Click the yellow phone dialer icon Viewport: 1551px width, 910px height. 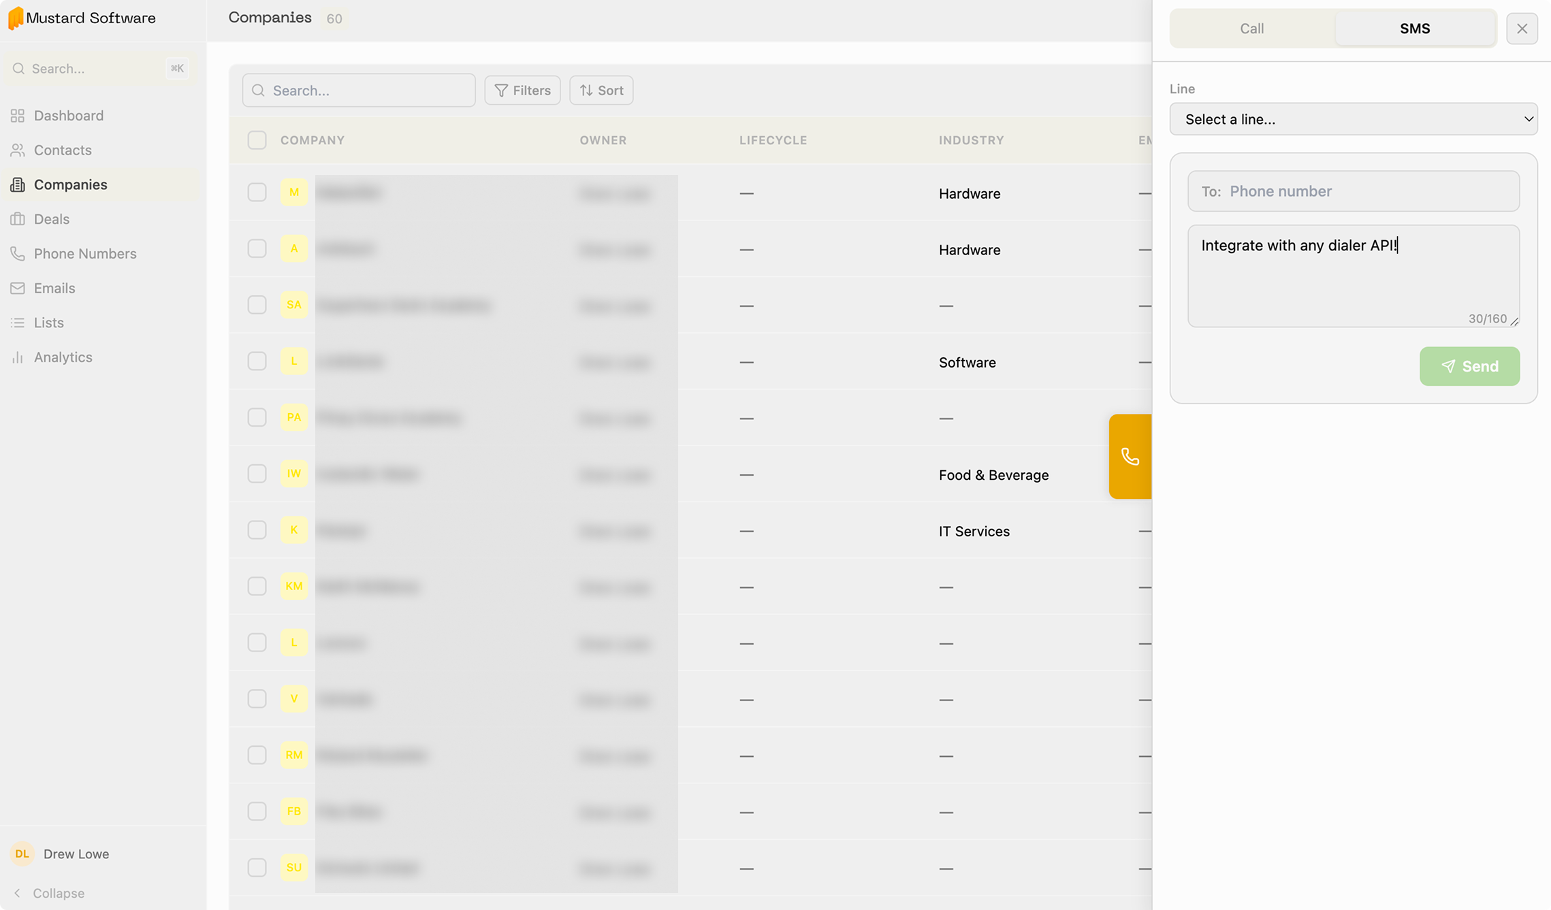1130,457
